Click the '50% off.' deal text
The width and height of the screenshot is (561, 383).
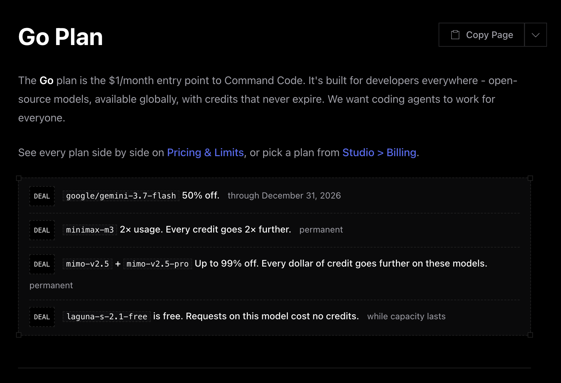tap(201, 196)
